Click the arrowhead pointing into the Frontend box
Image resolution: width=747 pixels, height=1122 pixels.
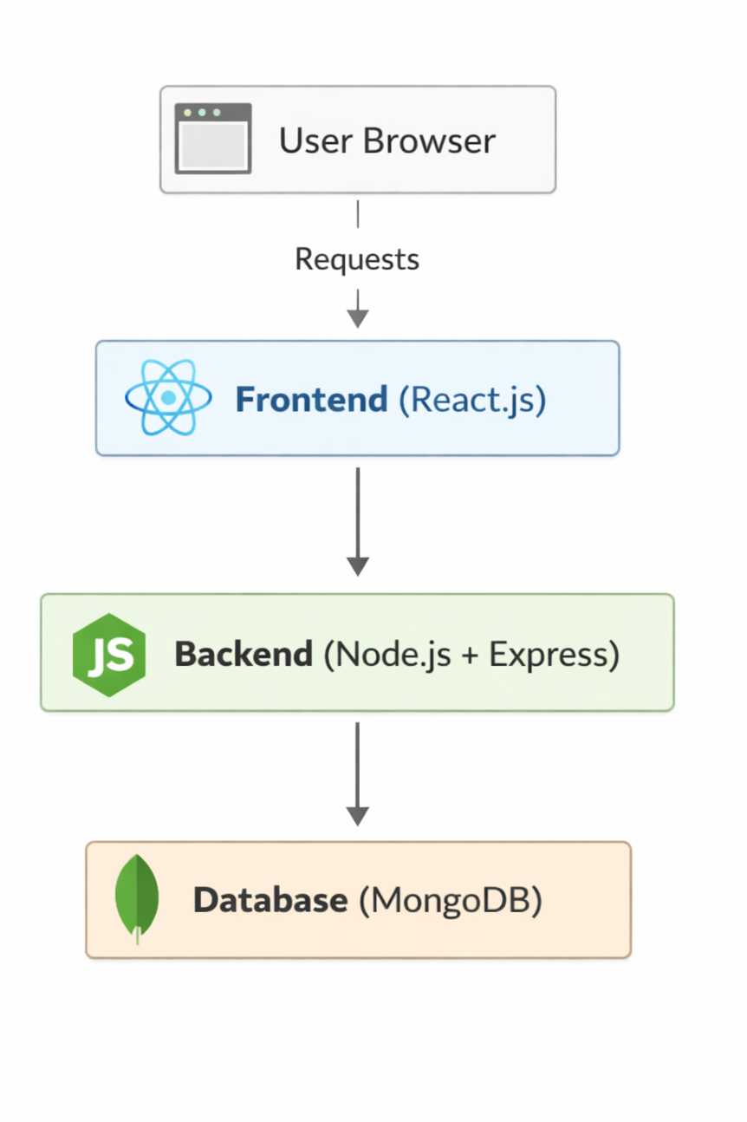pyautogui.click(x=357, y=317)
